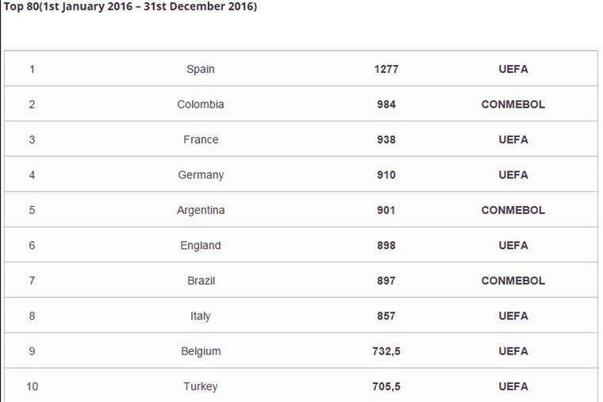603x402 pixels.
Task: Click the Top 80 heading text
Action: coord(131,7)
